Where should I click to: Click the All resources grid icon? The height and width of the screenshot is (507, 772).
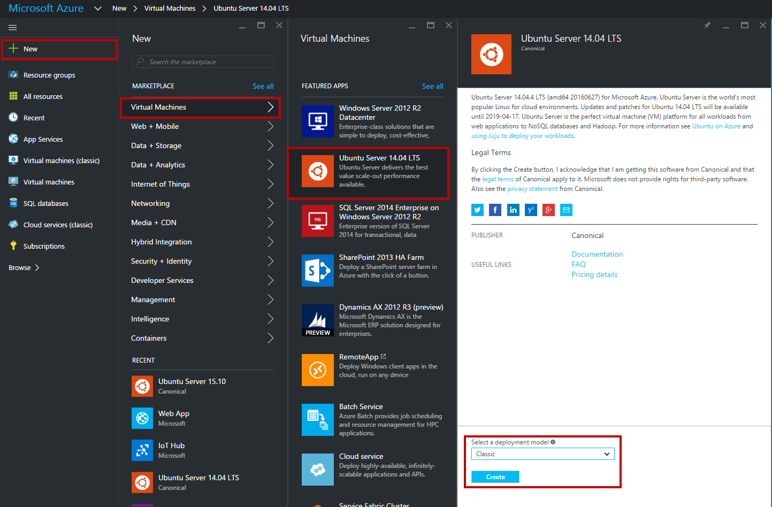pos(13,96)
